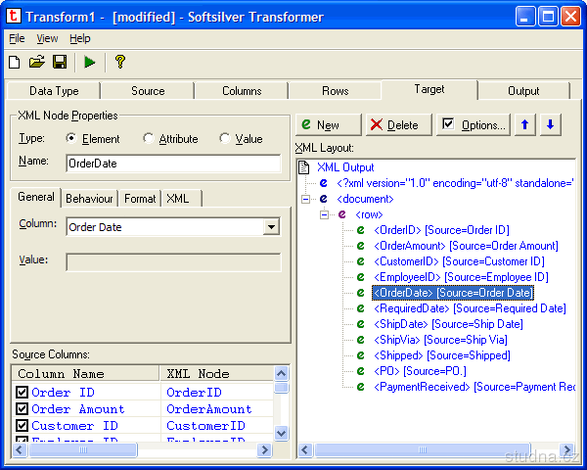The width and height of the screenshot is (587, 470).
Task: Click the Open folder toolbar icon
Action: (x=36, y=62)
